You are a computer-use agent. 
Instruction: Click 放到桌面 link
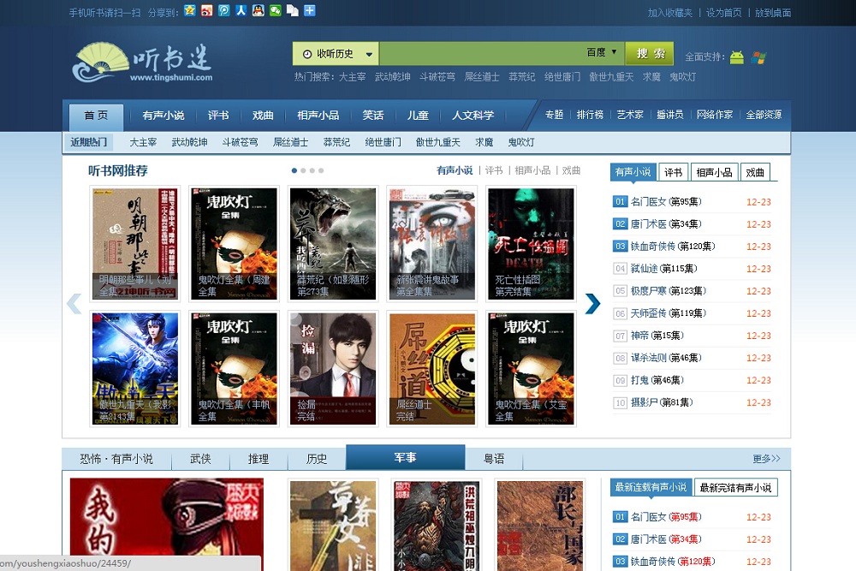(773, 13)
